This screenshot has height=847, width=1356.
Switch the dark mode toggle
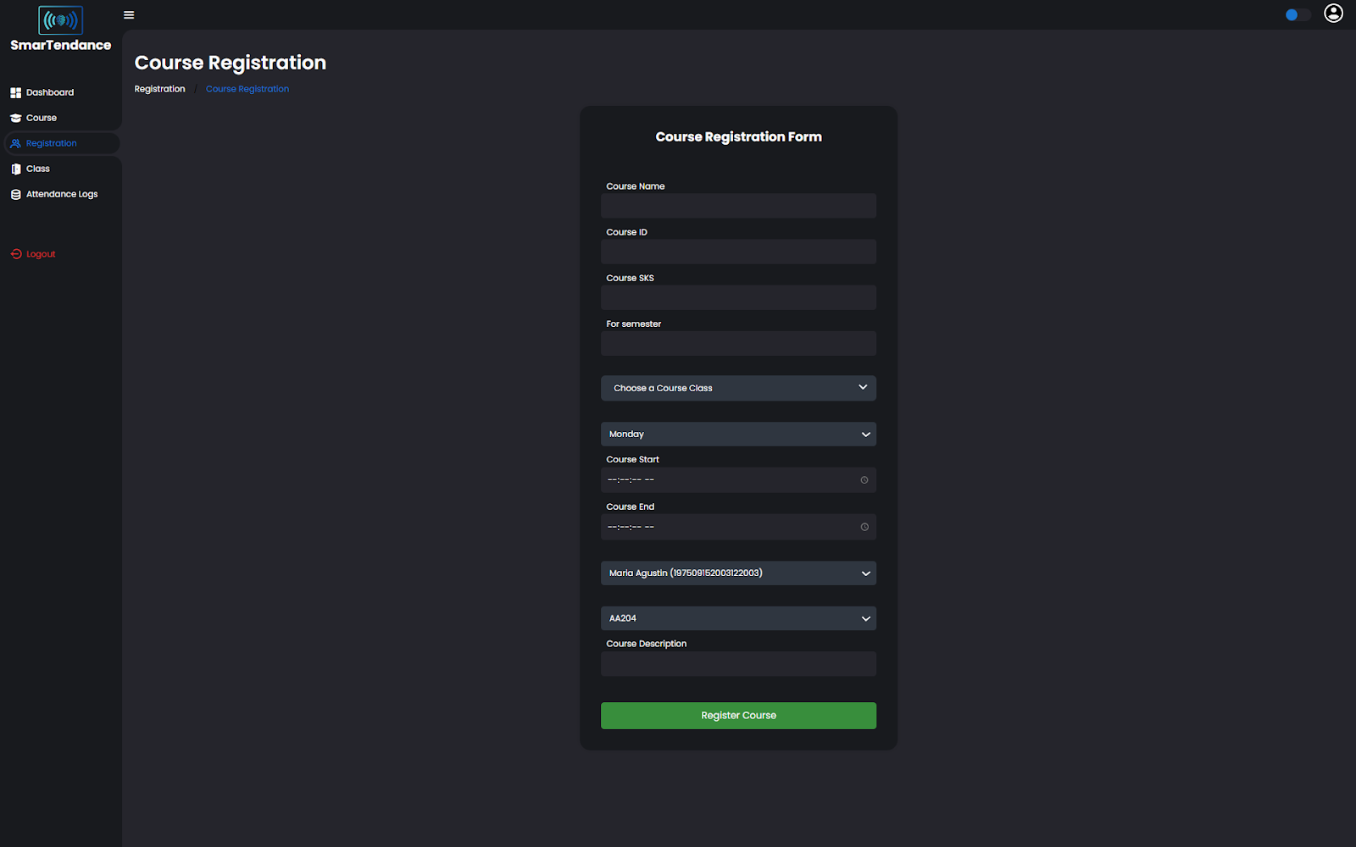pos(1298,14)
